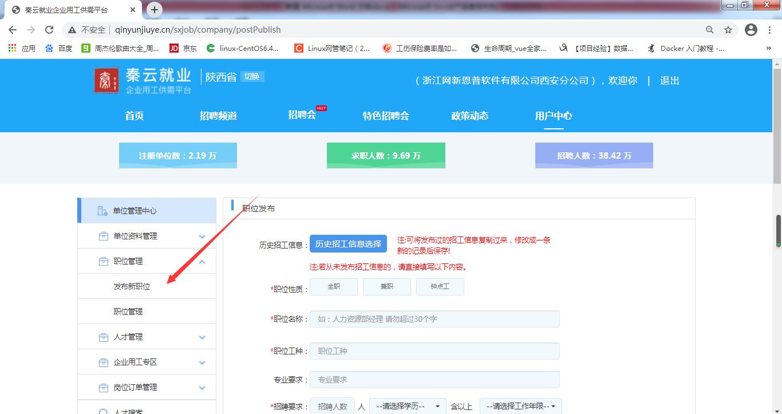This screenshot has width=782, height=414.
Task: Open the 百度 bookmark
Action: coord(58,49)
